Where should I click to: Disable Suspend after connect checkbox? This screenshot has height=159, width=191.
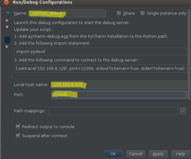coord(18,136)
